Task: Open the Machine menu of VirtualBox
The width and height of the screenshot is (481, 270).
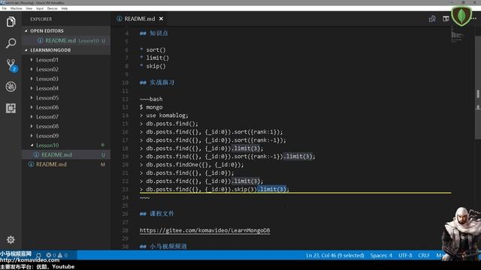Action: click(17, 8)
